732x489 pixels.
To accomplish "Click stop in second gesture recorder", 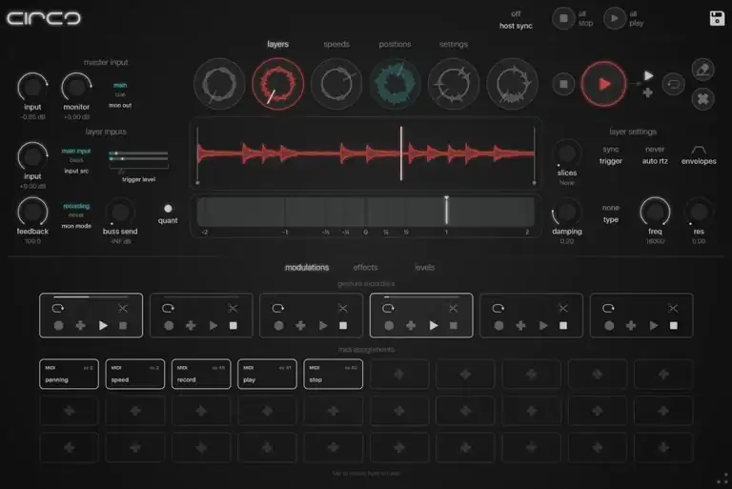I will click(x=233, y=326).
